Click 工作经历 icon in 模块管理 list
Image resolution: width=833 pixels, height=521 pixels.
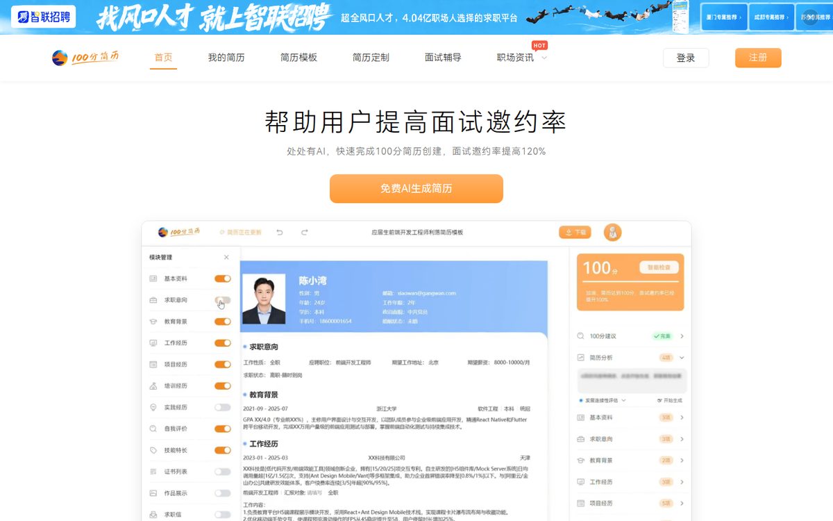[153, 343]
